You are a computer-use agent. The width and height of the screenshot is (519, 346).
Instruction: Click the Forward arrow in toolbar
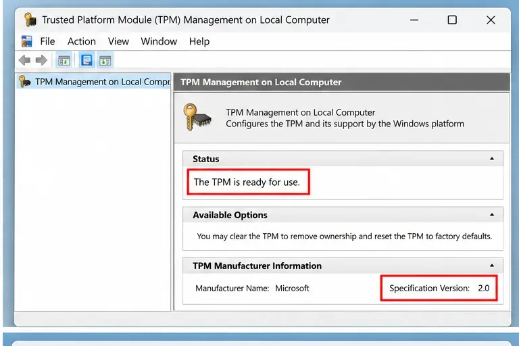[x=41, y=60]
